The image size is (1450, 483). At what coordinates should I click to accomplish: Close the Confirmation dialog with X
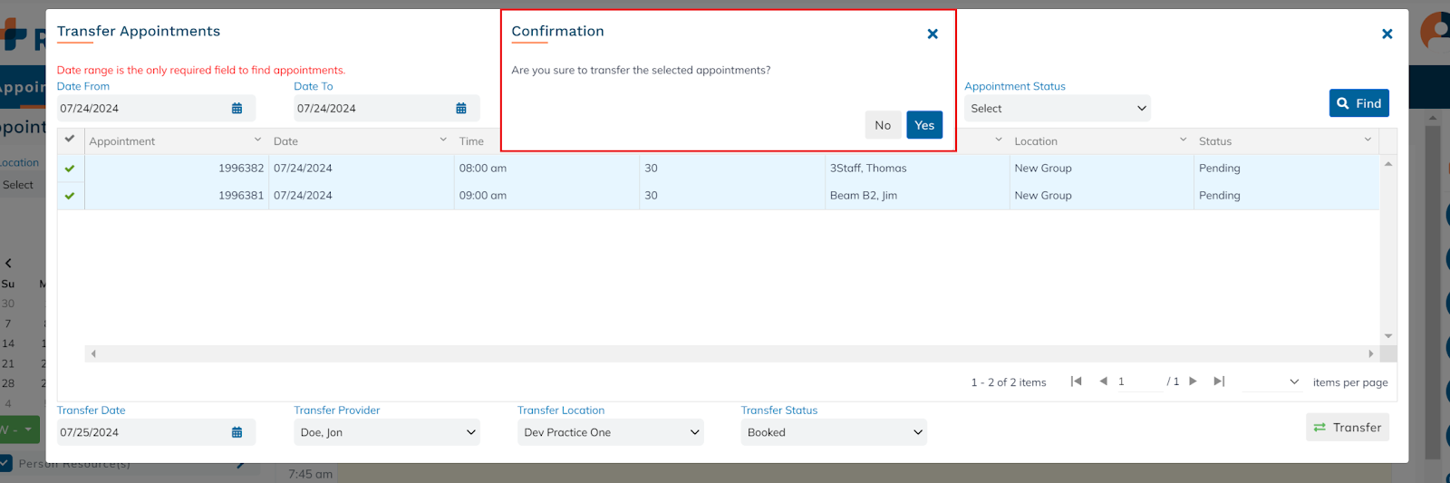[x=933, y=34]
